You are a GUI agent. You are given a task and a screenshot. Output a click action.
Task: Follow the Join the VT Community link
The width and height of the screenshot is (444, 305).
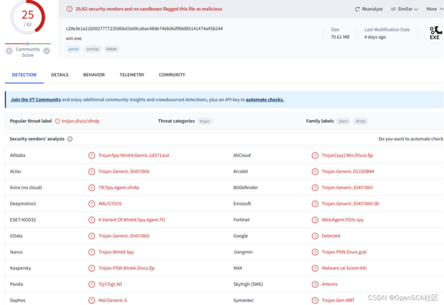[x=36, y=99]
